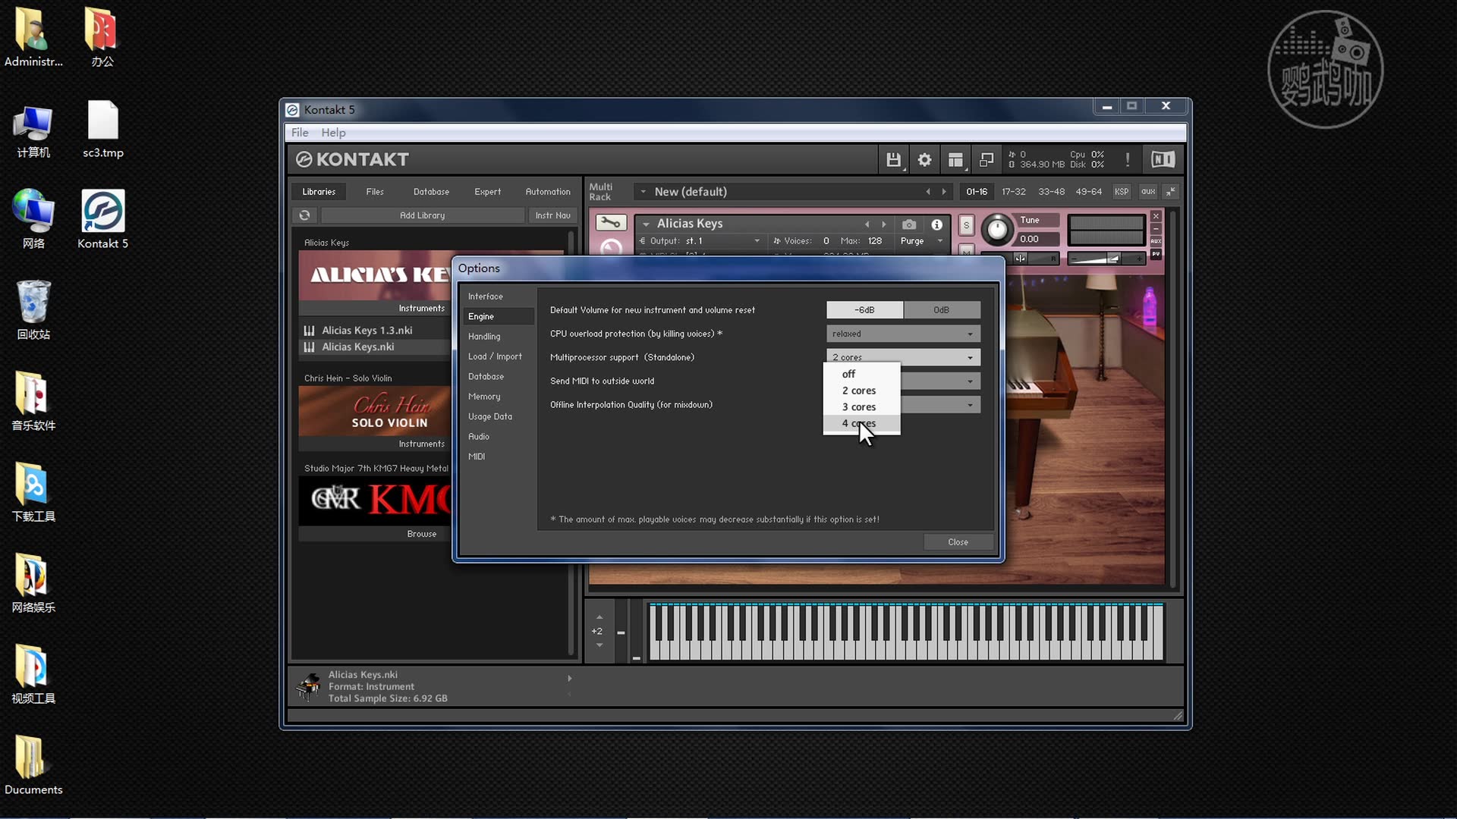Switch to the Database tab in browser

(x=430, y=191)
